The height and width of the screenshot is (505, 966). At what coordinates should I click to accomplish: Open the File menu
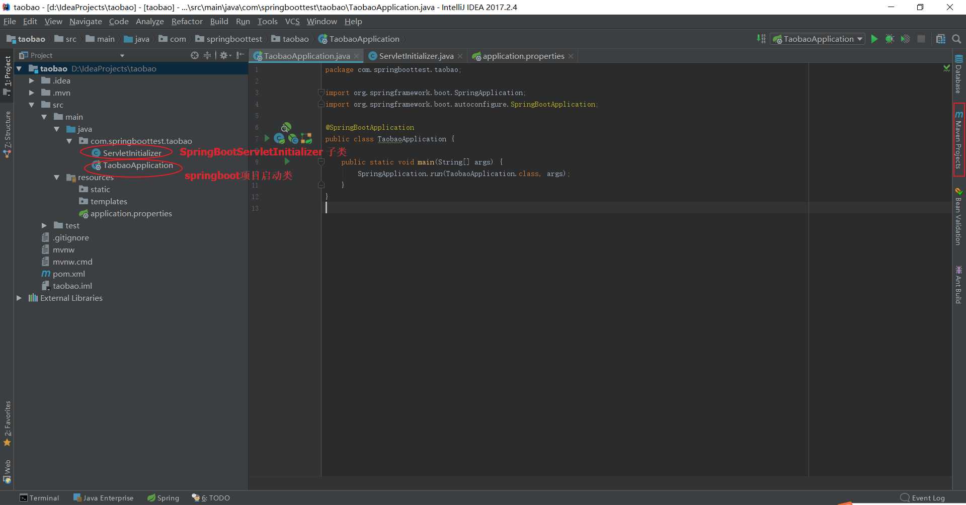tap(10, 21)
